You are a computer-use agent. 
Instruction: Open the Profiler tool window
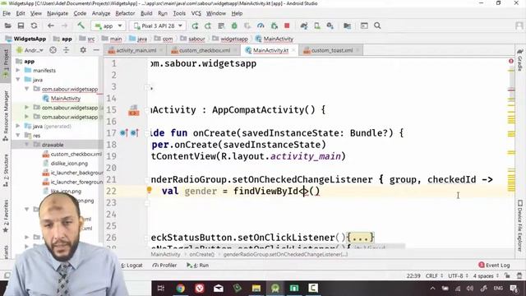164,265
